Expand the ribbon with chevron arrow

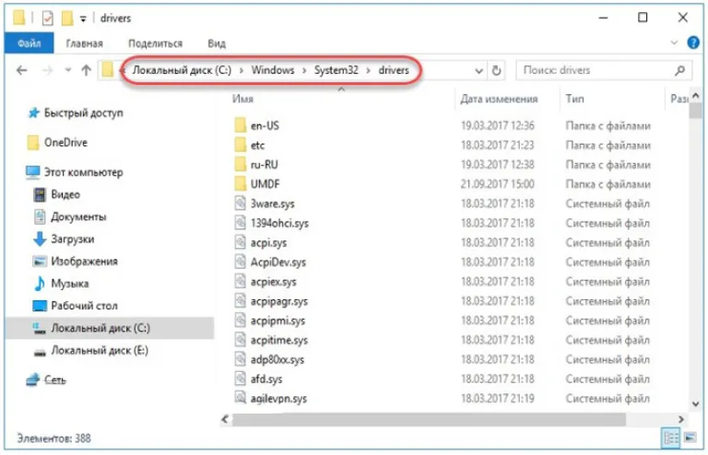[674, 43]
